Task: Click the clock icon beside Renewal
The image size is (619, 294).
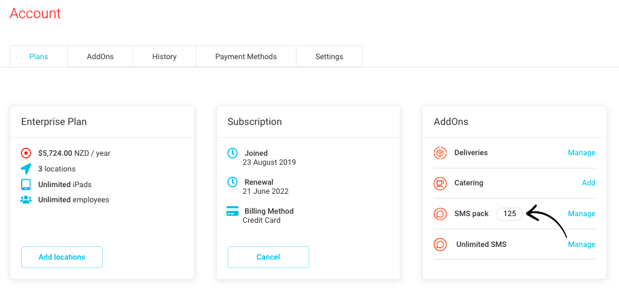Action: click(233, 182)
